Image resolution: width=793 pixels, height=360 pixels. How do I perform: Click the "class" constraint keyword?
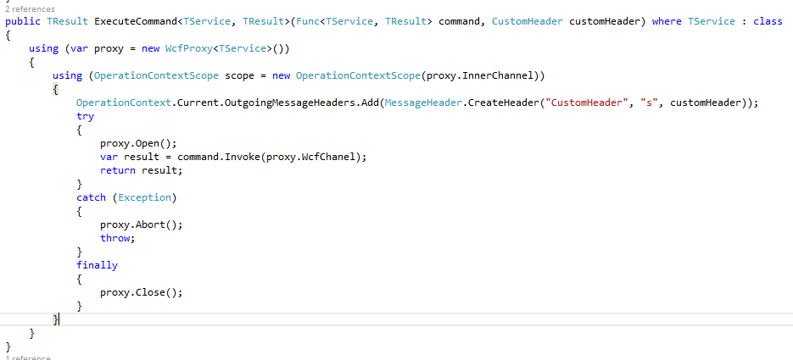[x=768, y=22]
